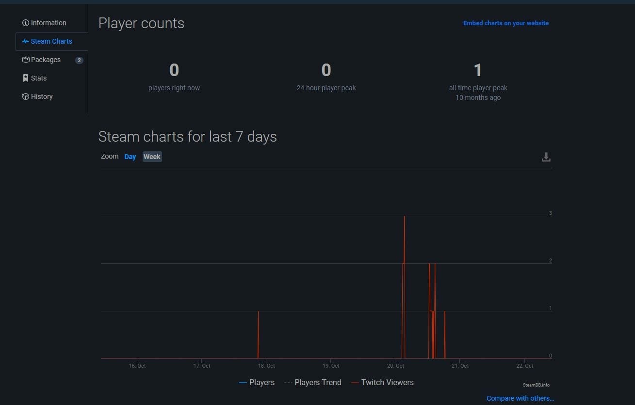Click the History clock icon
The image size is (635, 405).
26,97
